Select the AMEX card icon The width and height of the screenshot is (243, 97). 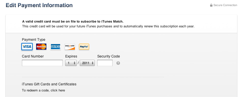[x=56, y=47]
